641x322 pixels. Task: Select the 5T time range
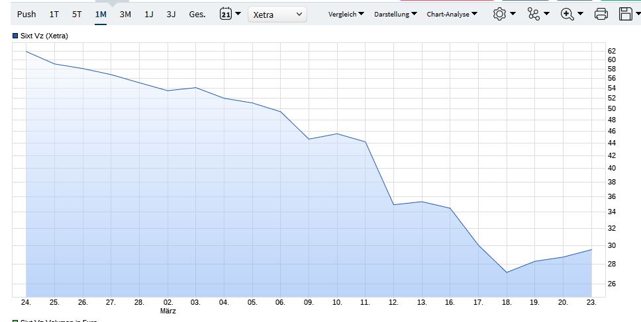click(x=77, y=14)
